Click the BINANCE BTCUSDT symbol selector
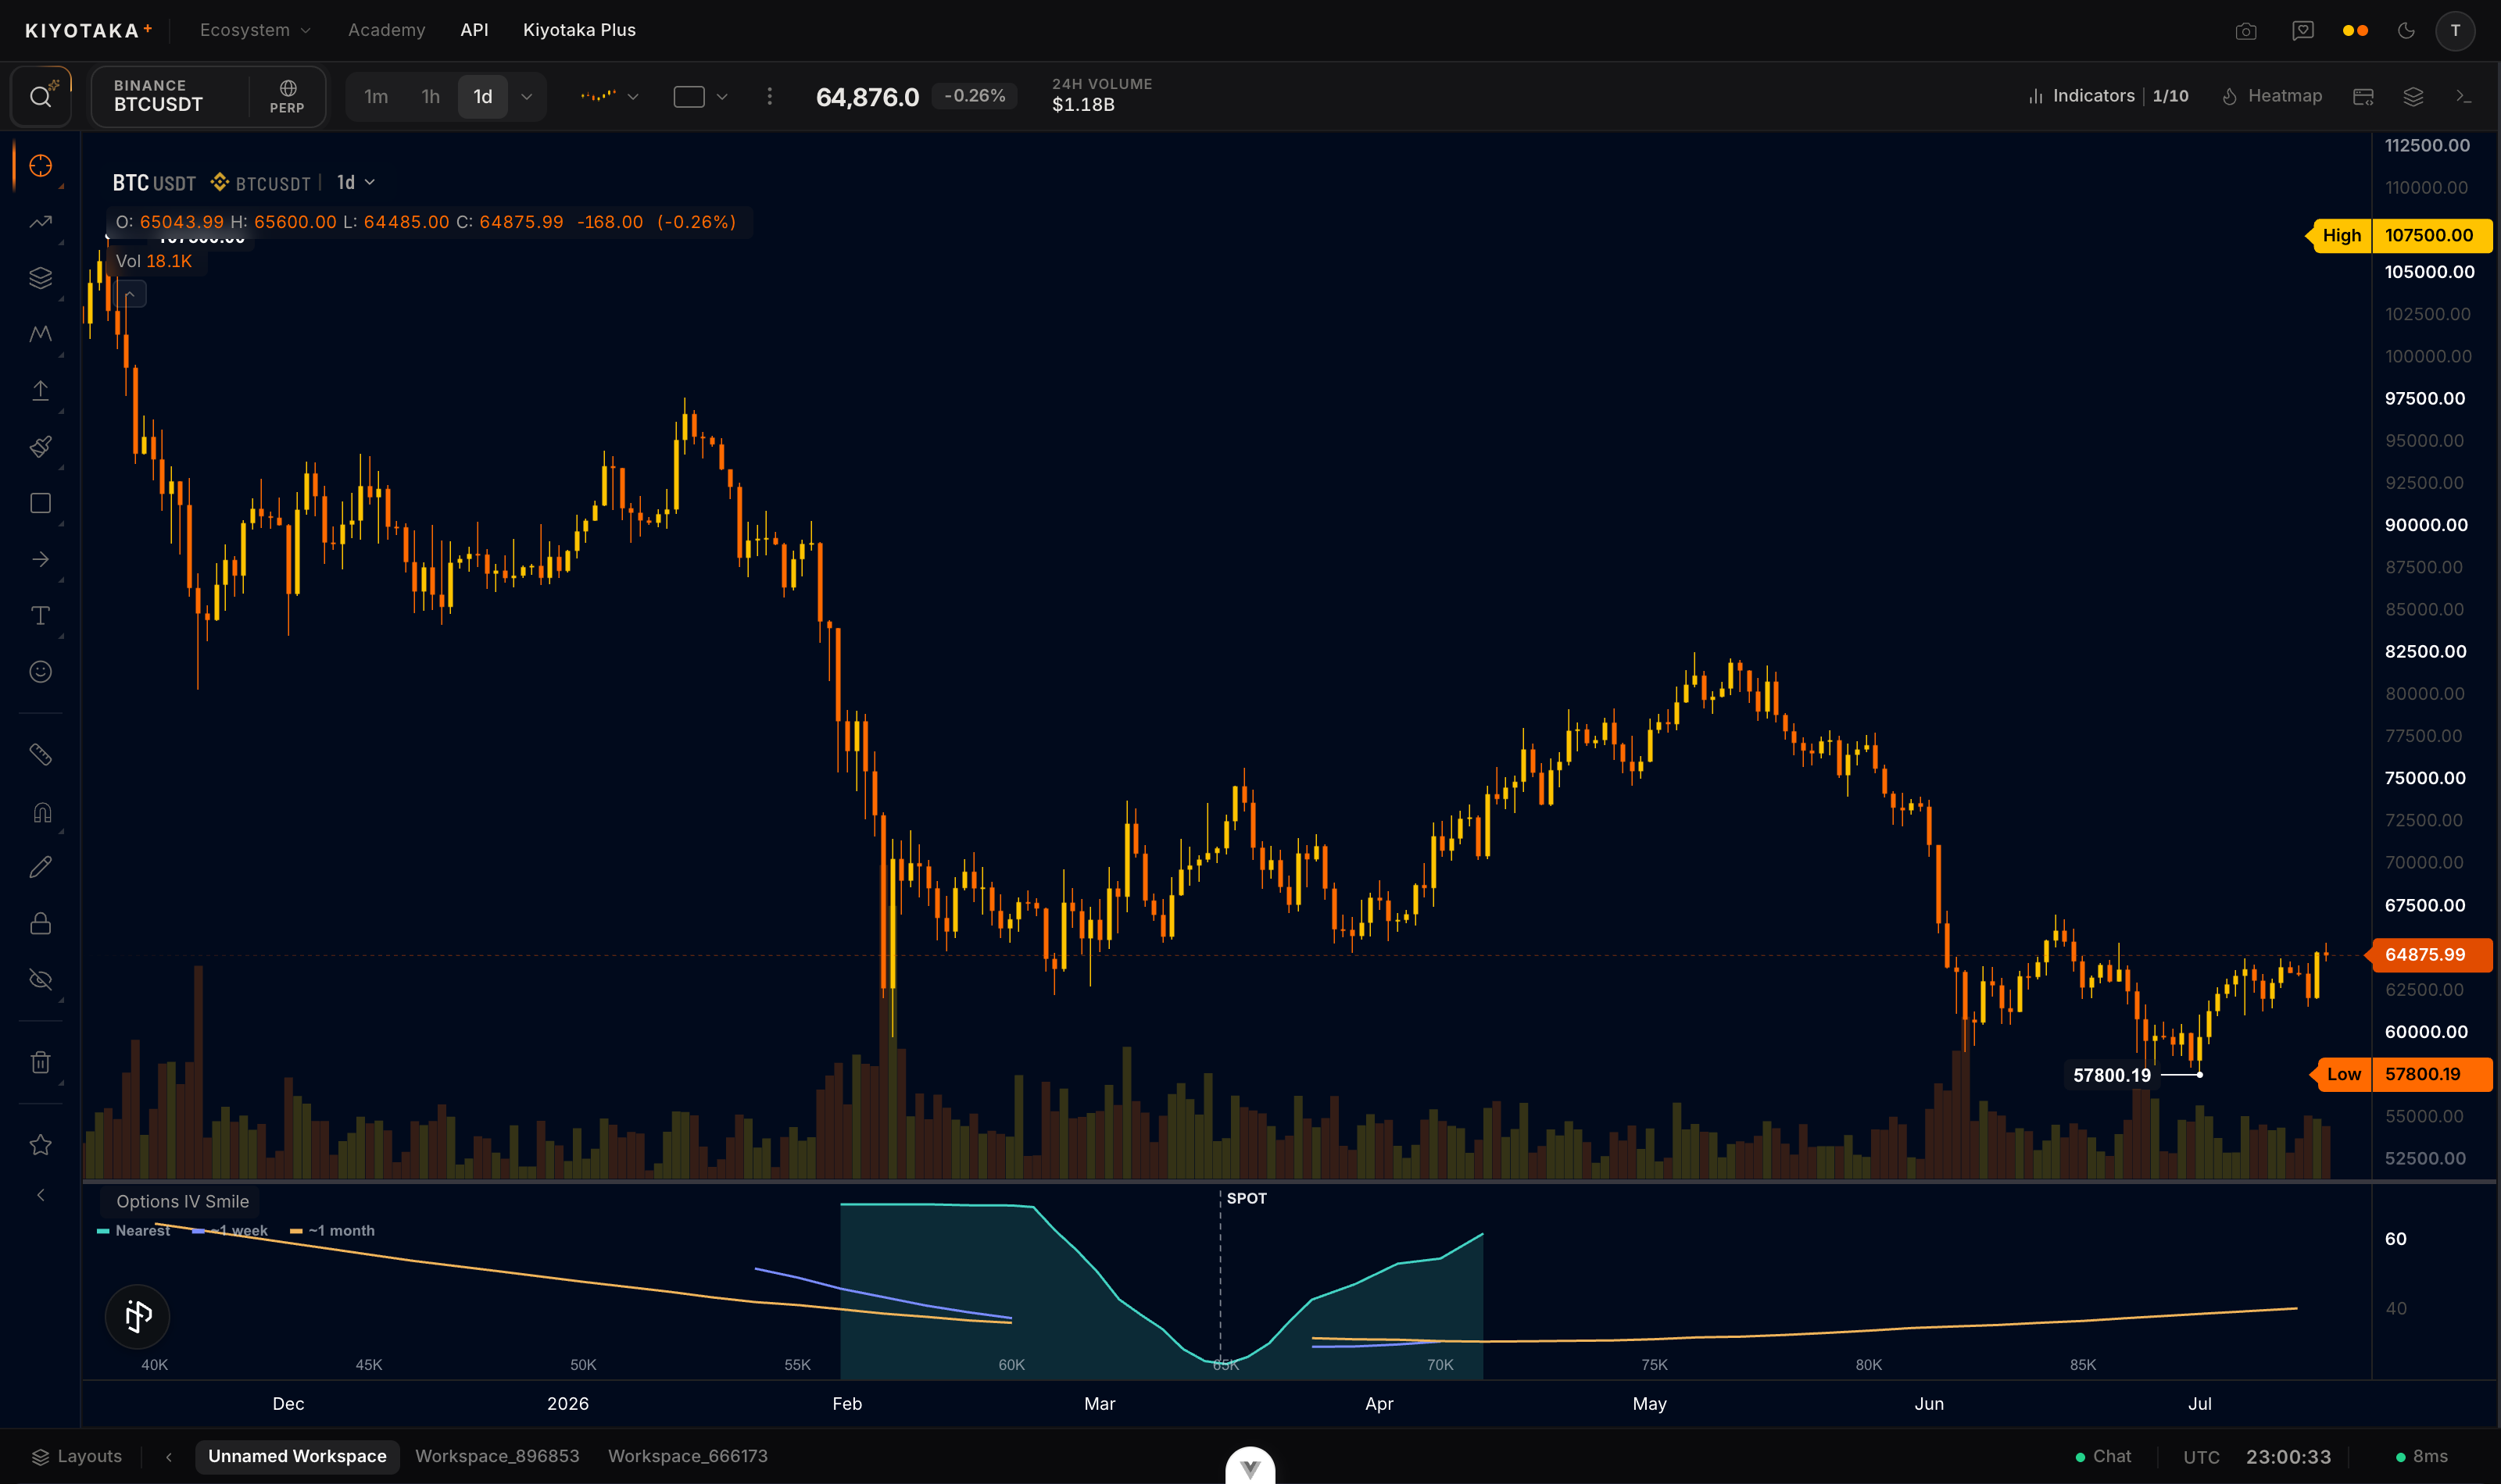Screen dimensions: 2501x1484 [x=170, y=96]
